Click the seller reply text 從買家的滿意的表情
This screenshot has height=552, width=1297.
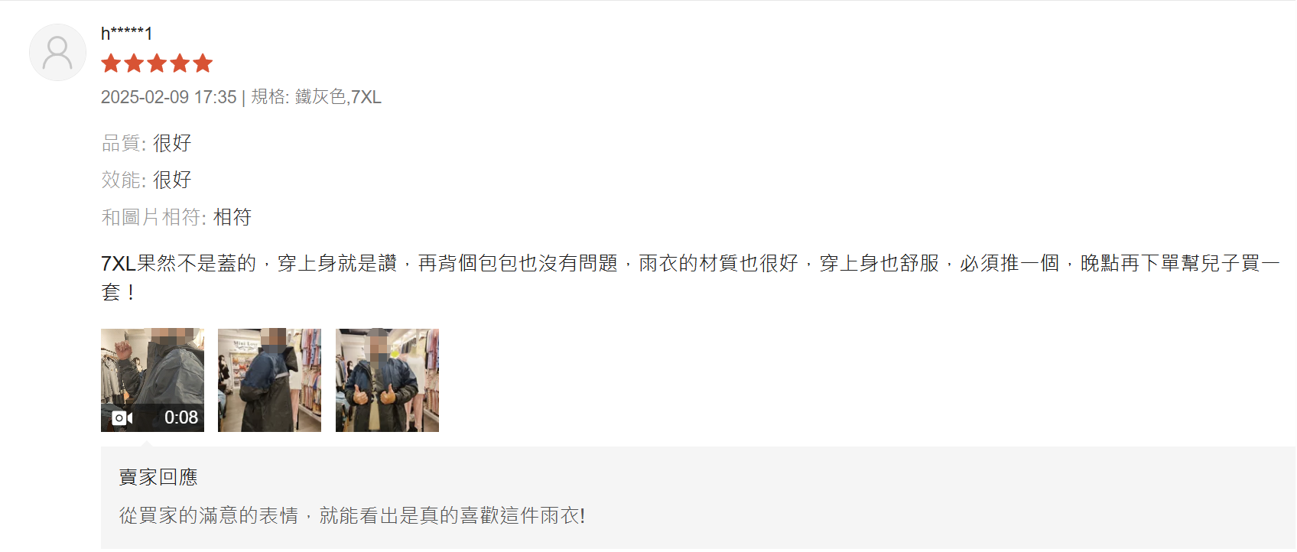click(x=209, y=516)
